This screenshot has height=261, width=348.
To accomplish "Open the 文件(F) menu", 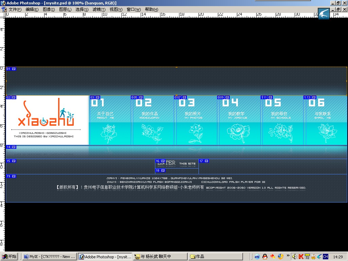I will [x=15, y=9].
